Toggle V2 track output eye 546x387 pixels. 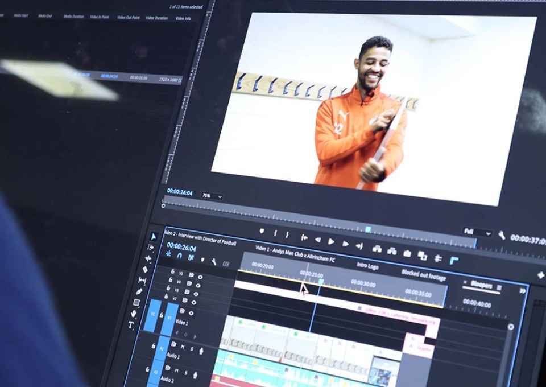pos(194,303)
